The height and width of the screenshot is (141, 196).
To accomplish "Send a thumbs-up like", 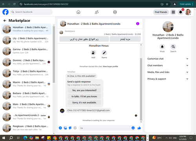I will click(x=139, y=128).
